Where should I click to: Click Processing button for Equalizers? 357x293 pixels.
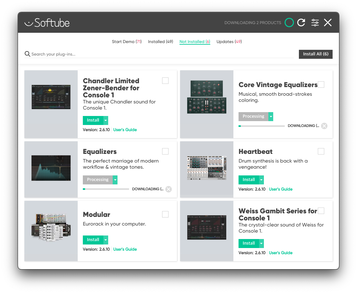point(98,180)
